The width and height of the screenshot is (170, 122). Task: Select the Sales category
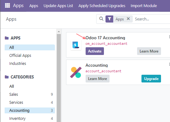(x=30, y=95)
